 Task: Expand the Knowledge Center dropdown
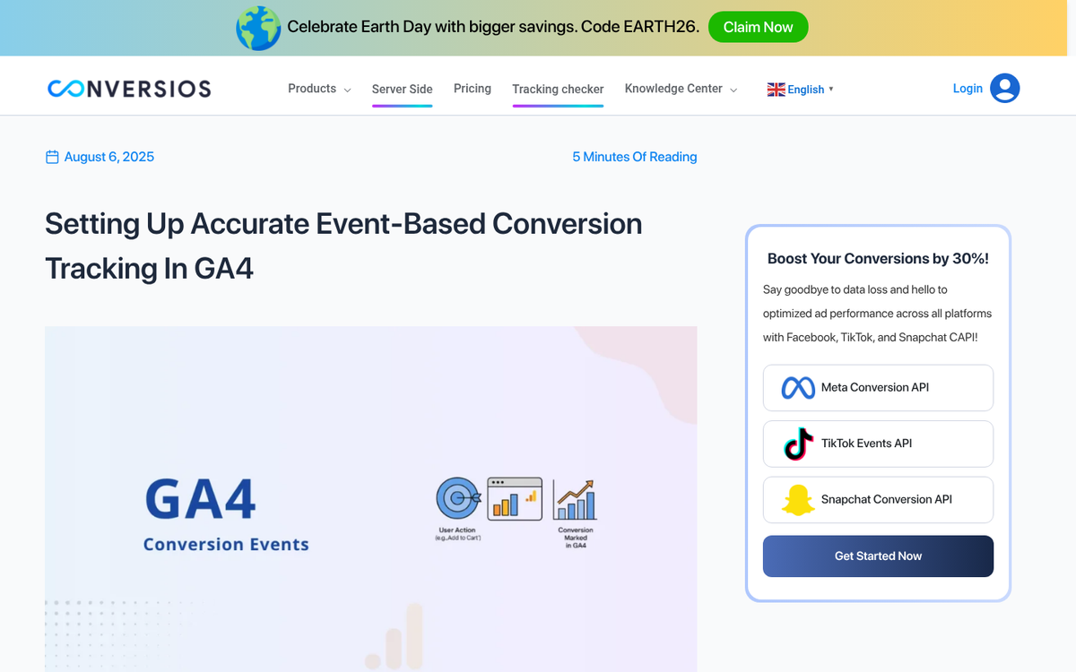(681, 89)
